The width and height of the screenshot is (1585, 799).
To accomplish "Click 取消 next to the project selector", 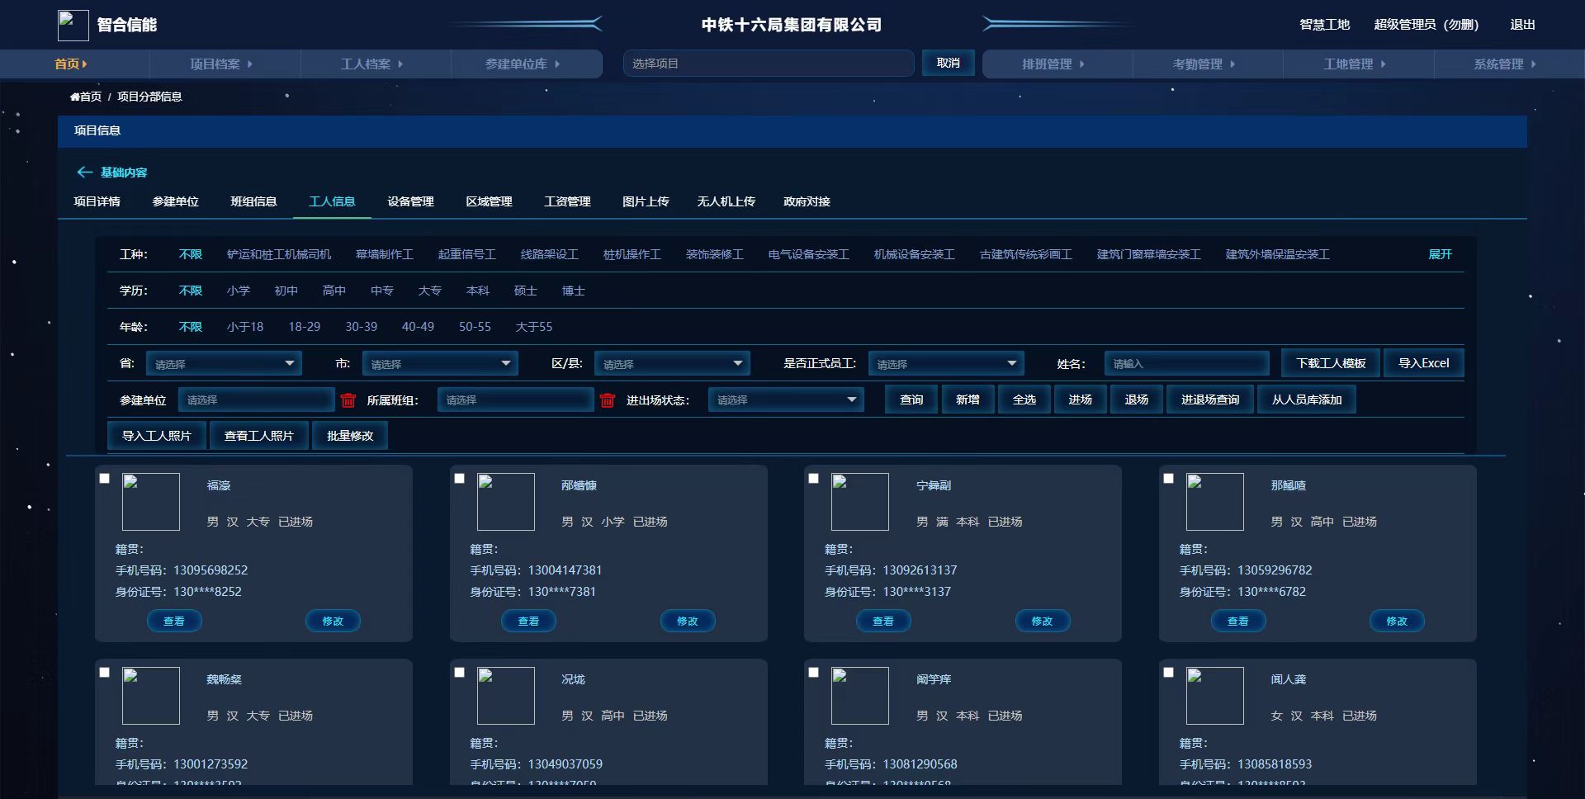I will 949,64.
